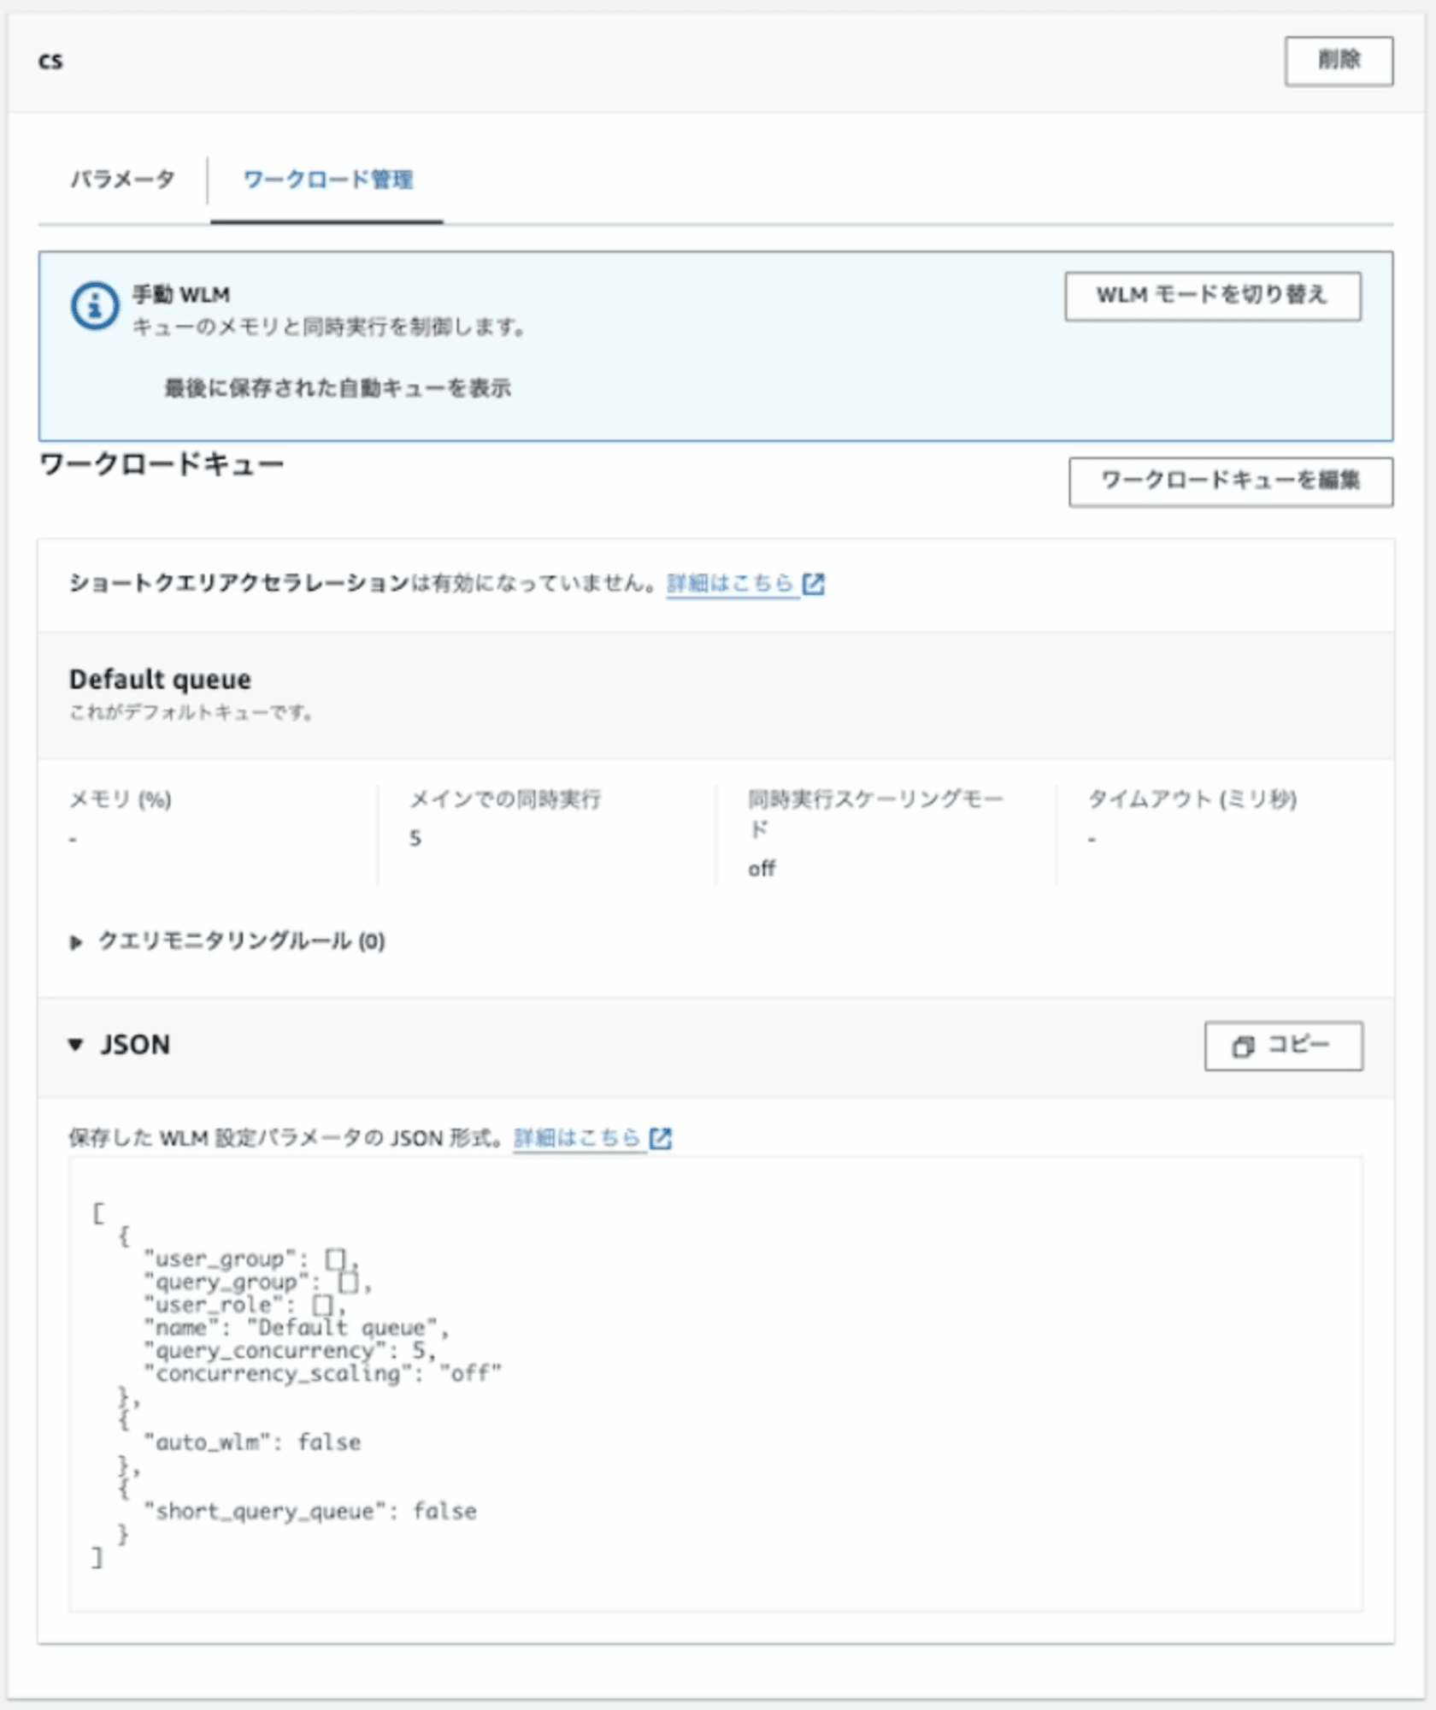
Task: Click the "user_group": [] JSON line
Action: pos(251,1259)
